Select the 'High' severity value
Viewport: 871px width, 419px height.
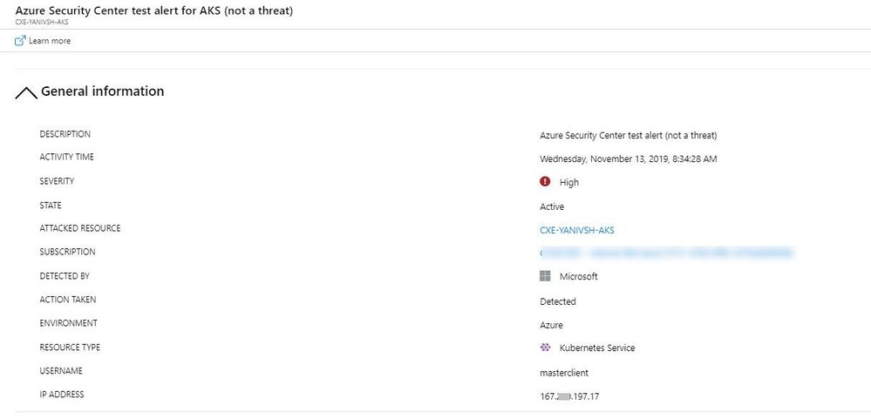pyautogui.click(x=568, y=183)
